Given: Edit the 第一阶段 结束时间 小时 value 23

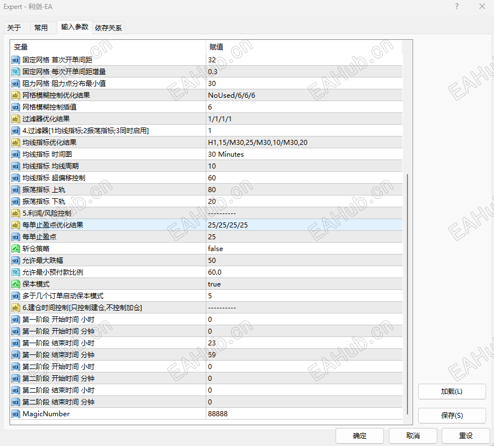Looking at the screenshot, I should 304,343.
